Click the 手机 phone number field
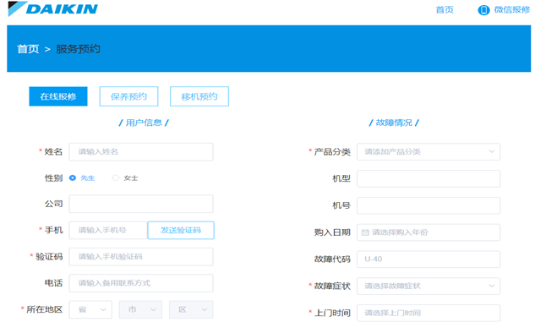The image size is (535, 322). 108,230
